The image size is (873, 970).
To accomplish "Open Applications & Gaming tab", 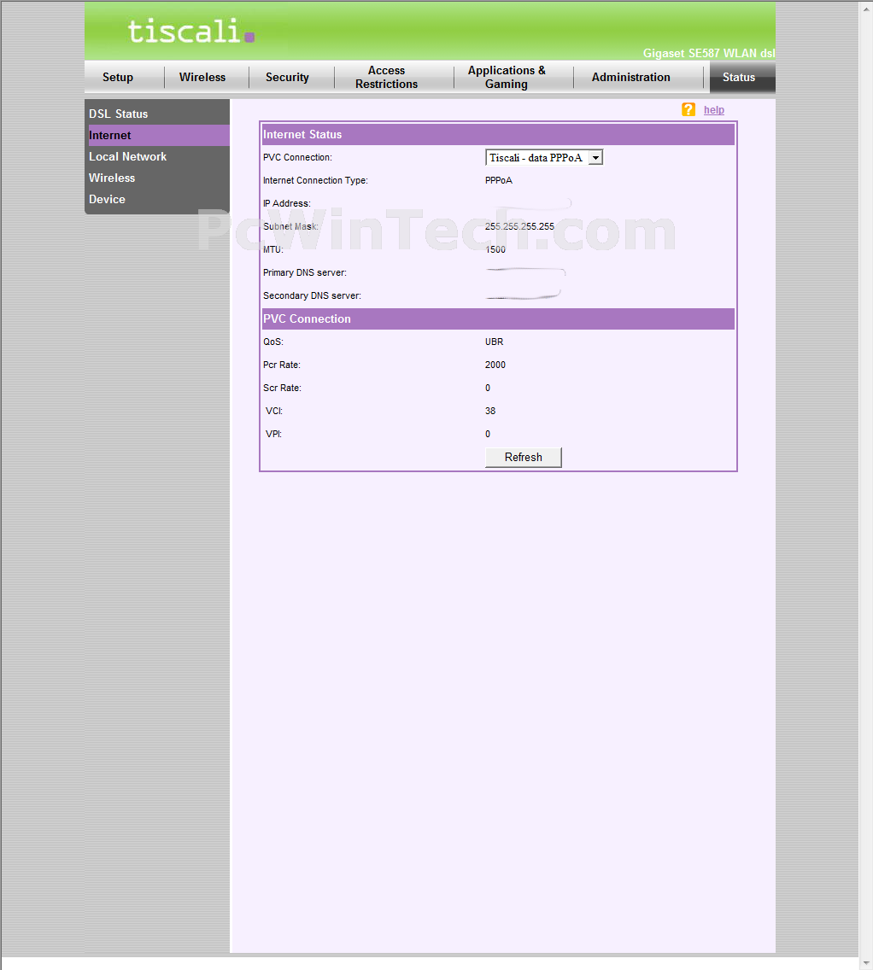I will coord(507,78).
